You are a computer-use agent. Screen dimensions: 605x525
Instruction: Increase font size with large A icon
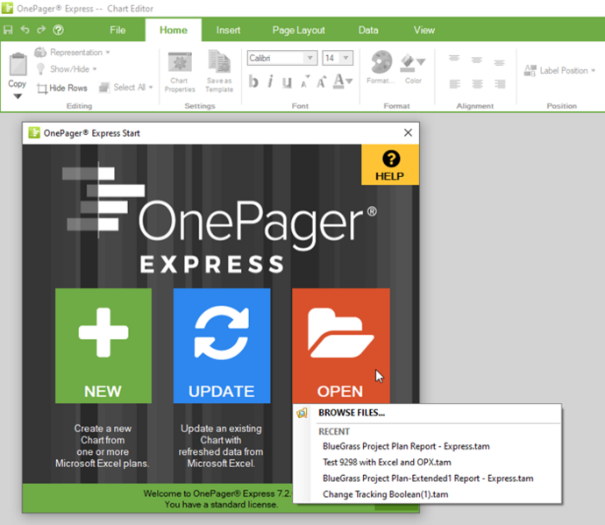pyautogui.click(x=321, y=82)
